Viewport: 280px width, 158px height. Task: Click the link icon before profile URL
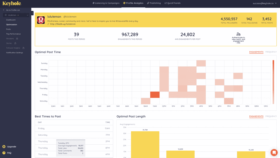click(x=48, y=24)
